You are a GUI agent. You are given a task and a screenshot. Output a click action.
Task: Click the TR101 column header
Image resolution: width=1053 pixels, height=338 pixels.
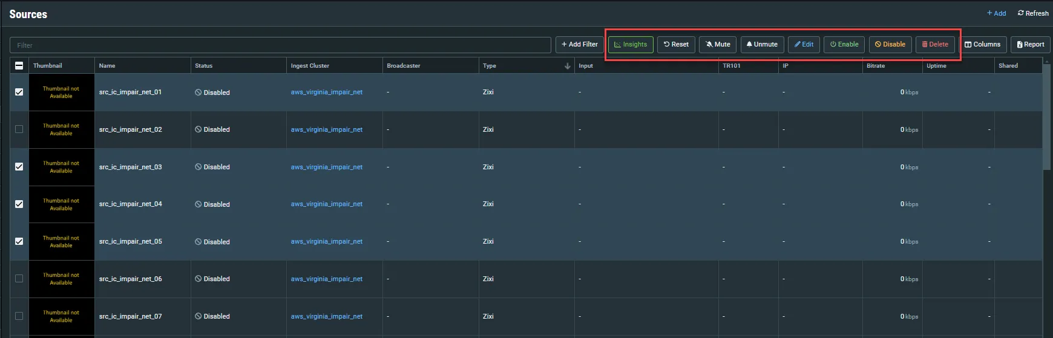748,65
